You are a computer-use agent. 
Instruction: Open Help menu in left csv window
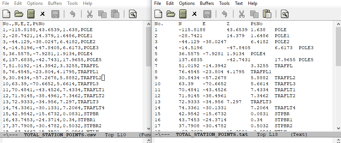click(x=87, y=3)
